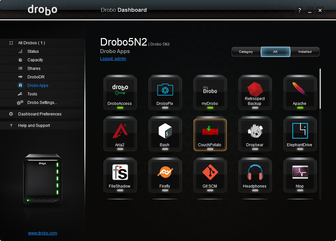Click the Dashboard Preferences gear icon
Viewport: 336px width, 241px height.
11,114
